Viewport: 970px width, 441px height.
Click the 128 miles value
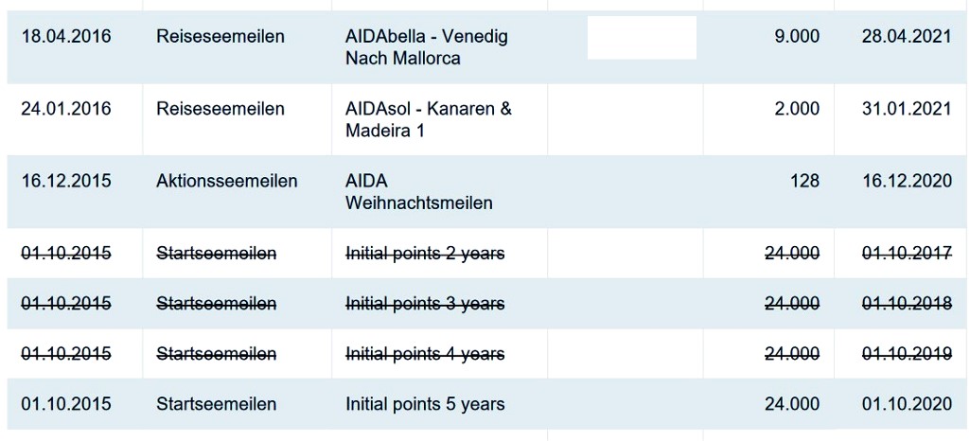804,181
